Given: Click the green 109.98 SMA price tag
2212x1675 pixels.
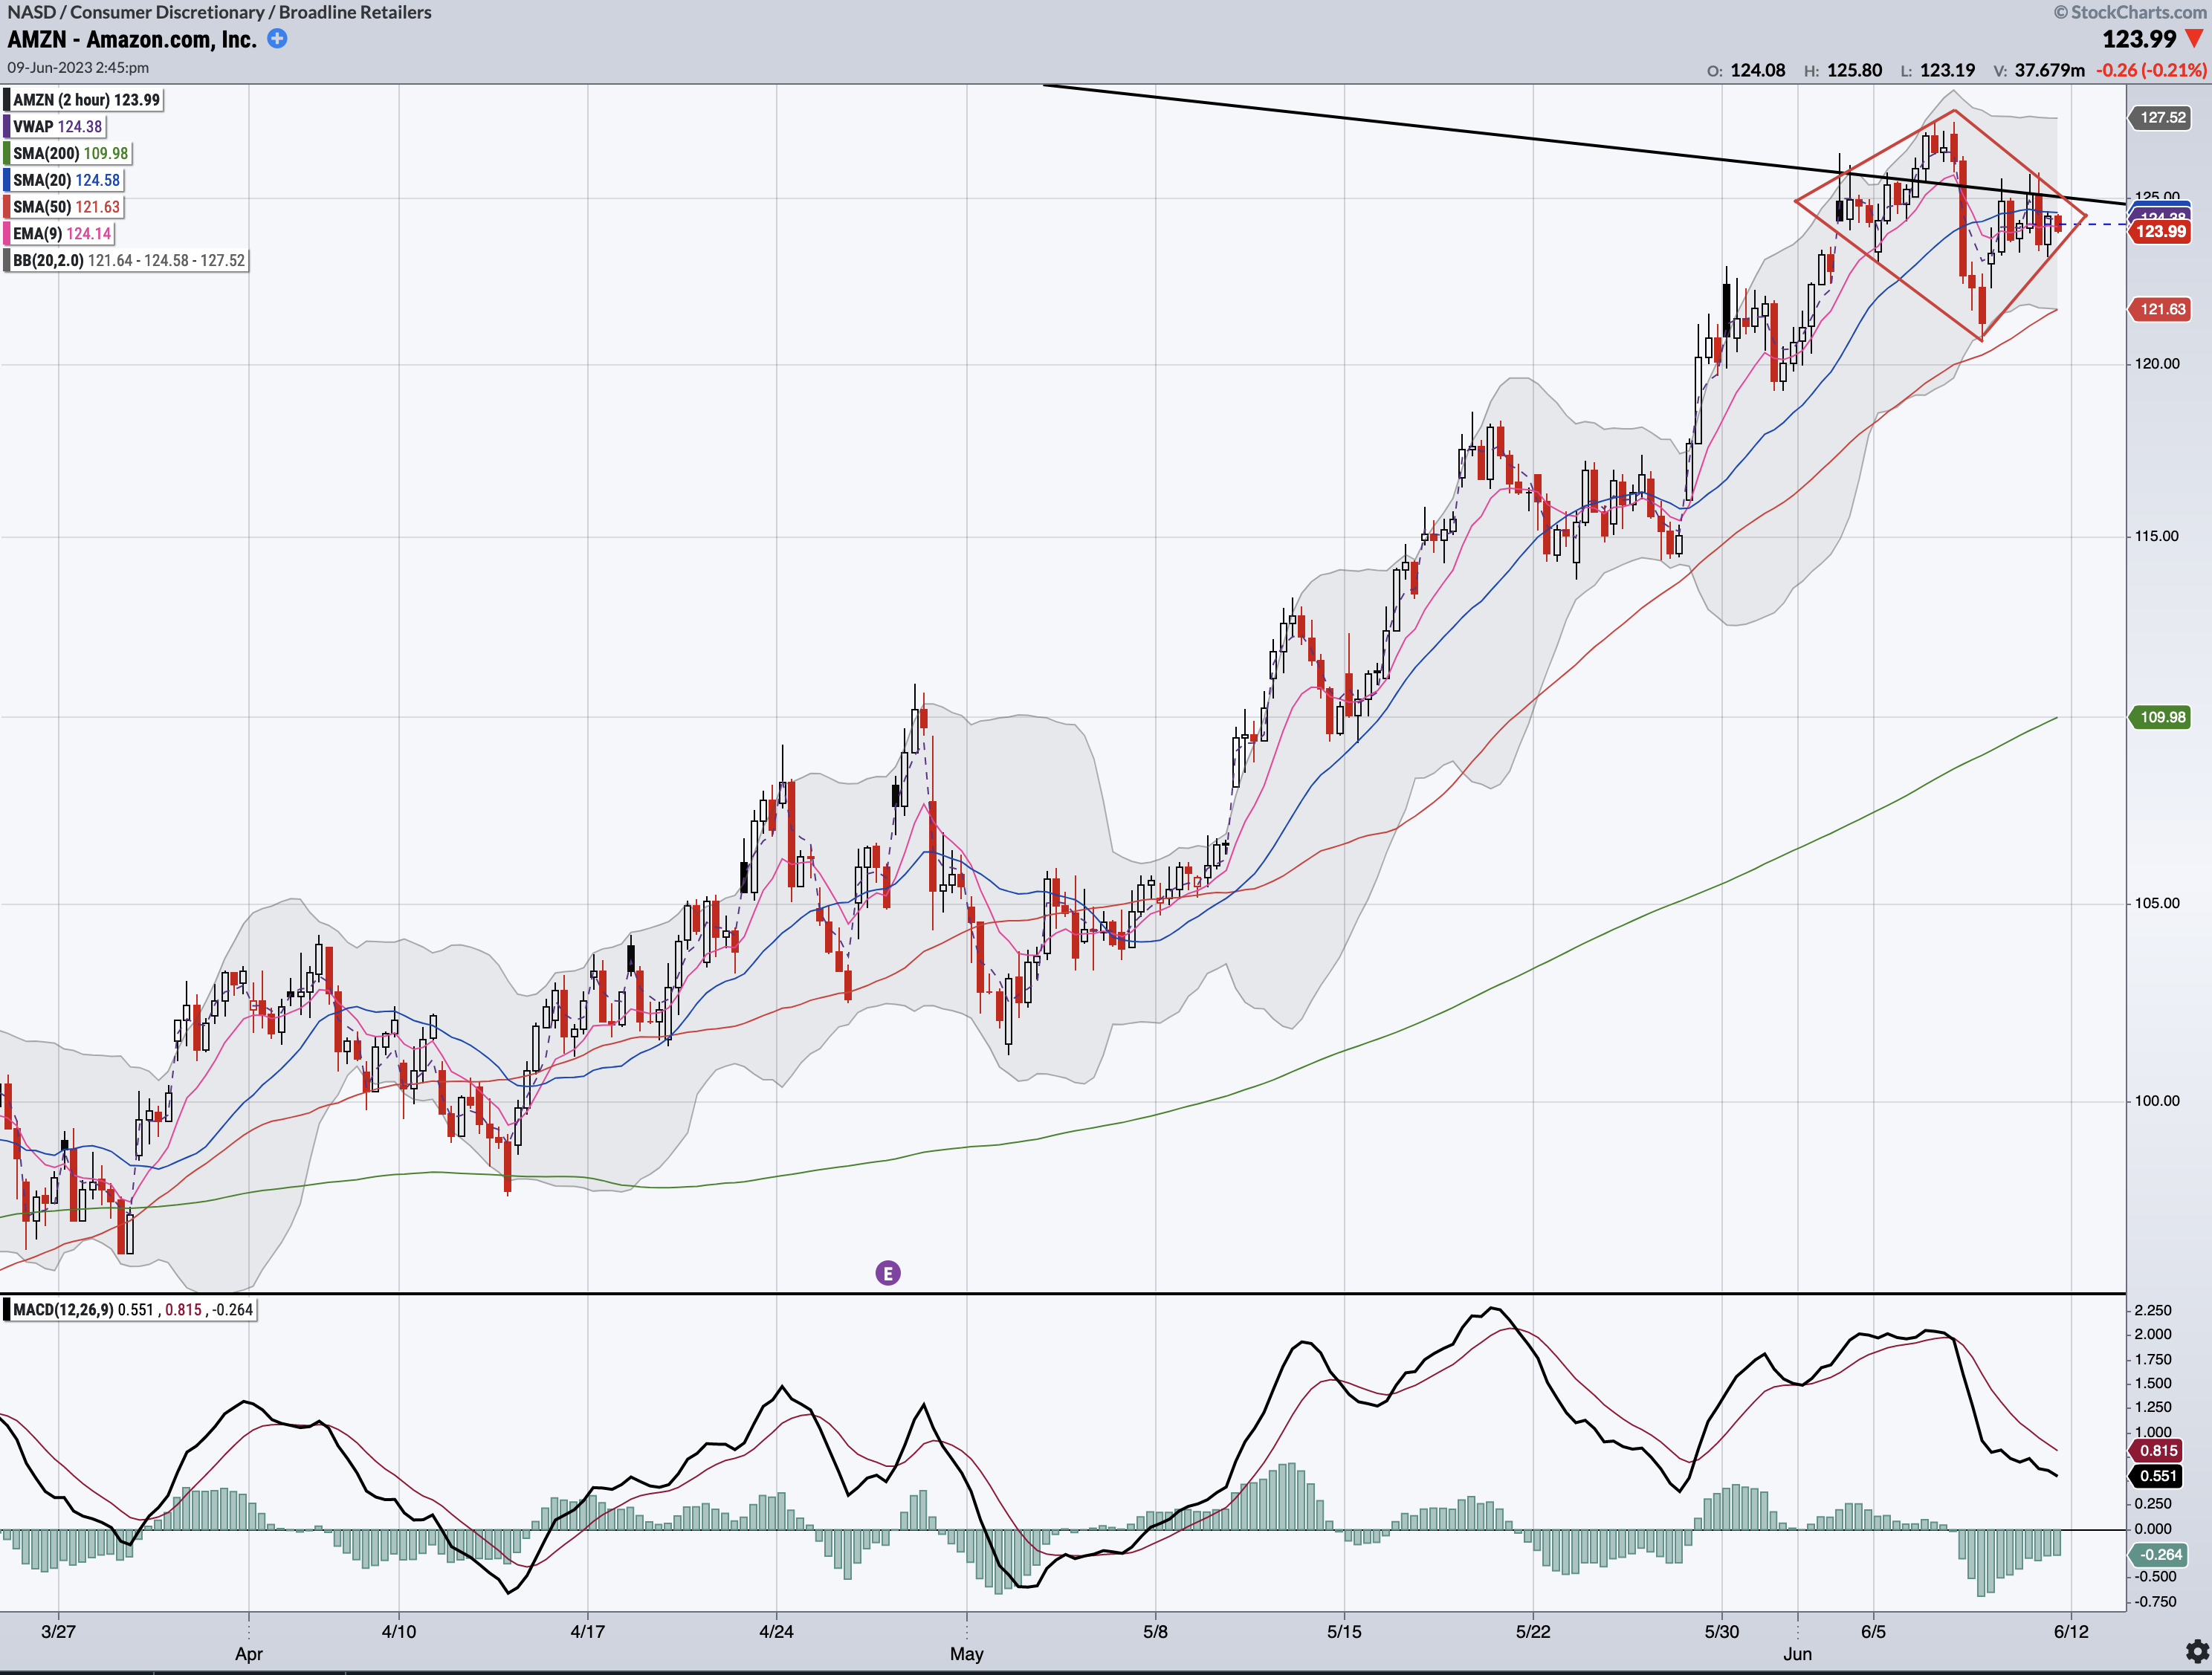Looking at the screenshot, I should point(2161,717).
